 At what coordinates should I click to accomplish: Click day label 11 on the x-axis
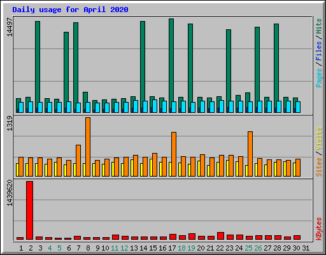[x=115, y=248]
